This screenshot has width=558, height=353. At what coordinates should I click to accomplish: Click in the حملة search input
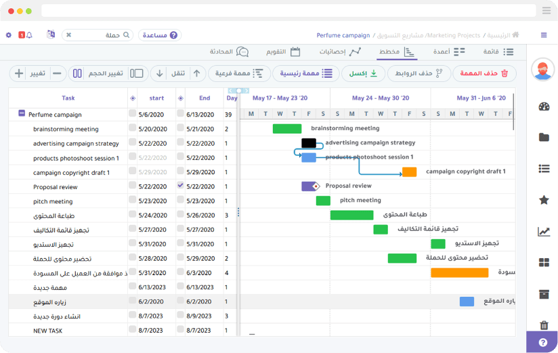[97, 35]
